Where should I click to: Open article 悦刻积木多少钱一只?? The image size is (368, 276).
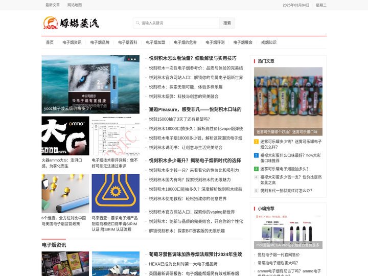coord(194,170)
